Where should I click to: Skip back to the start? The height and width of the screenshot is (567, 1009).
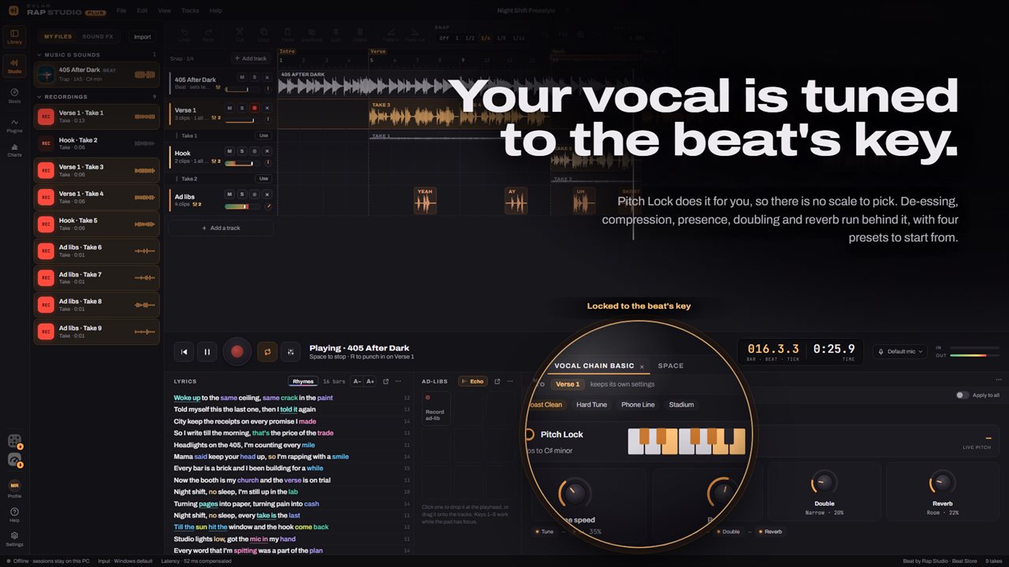coord(184,352)
